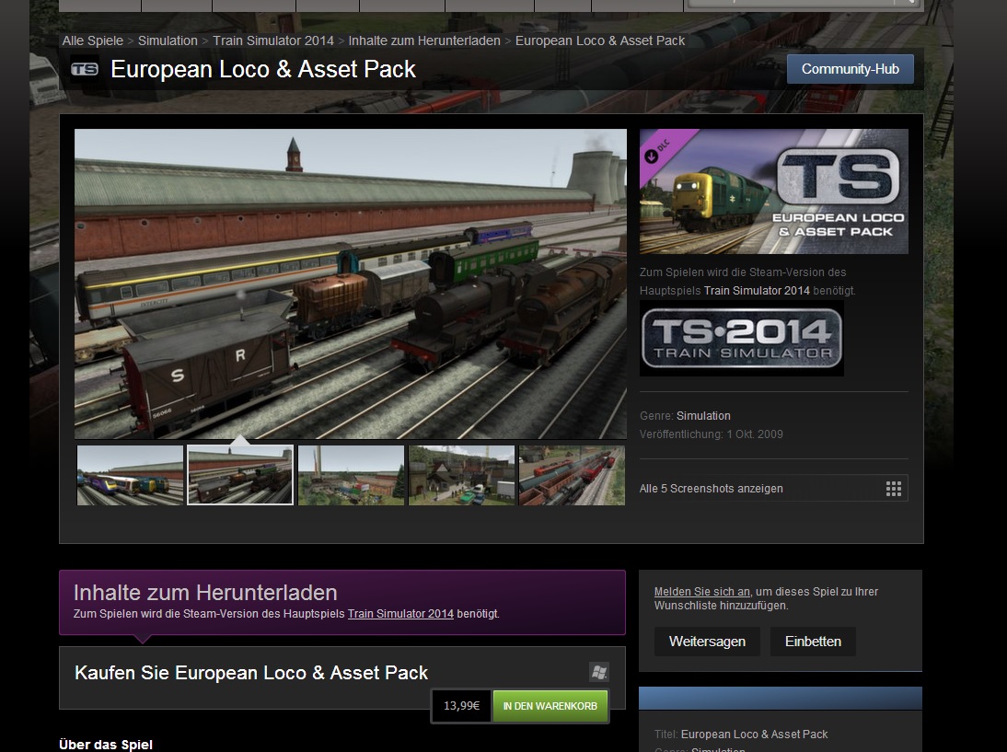This screenshot has height=752, width=1007.
Task: Open 'Inhalte zum Herunterladen' breadcrumb
Action: coord(423,40)
